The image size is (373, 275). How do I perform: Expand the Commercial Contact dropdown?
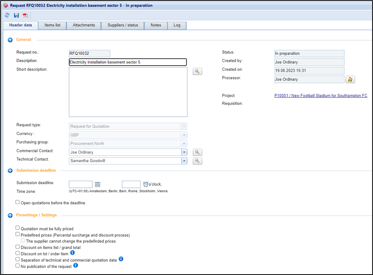(x=184, y=152)
